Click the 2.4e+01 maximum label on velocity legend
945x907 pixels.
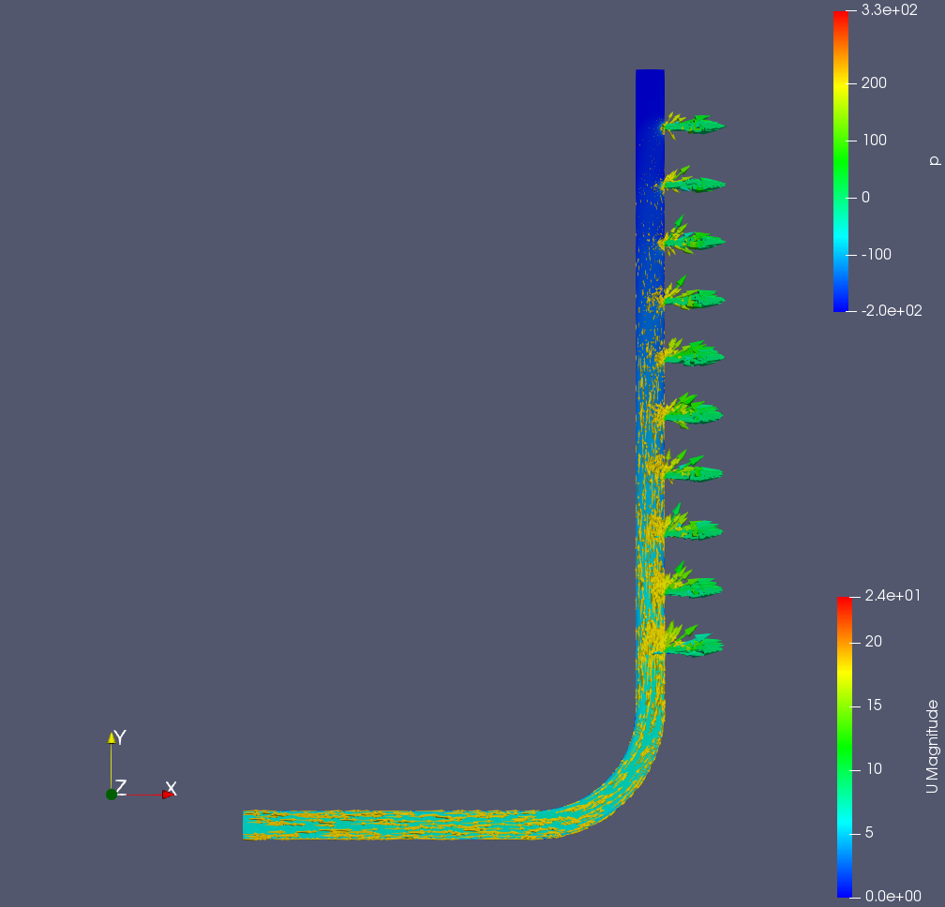[x=894, y=596]
